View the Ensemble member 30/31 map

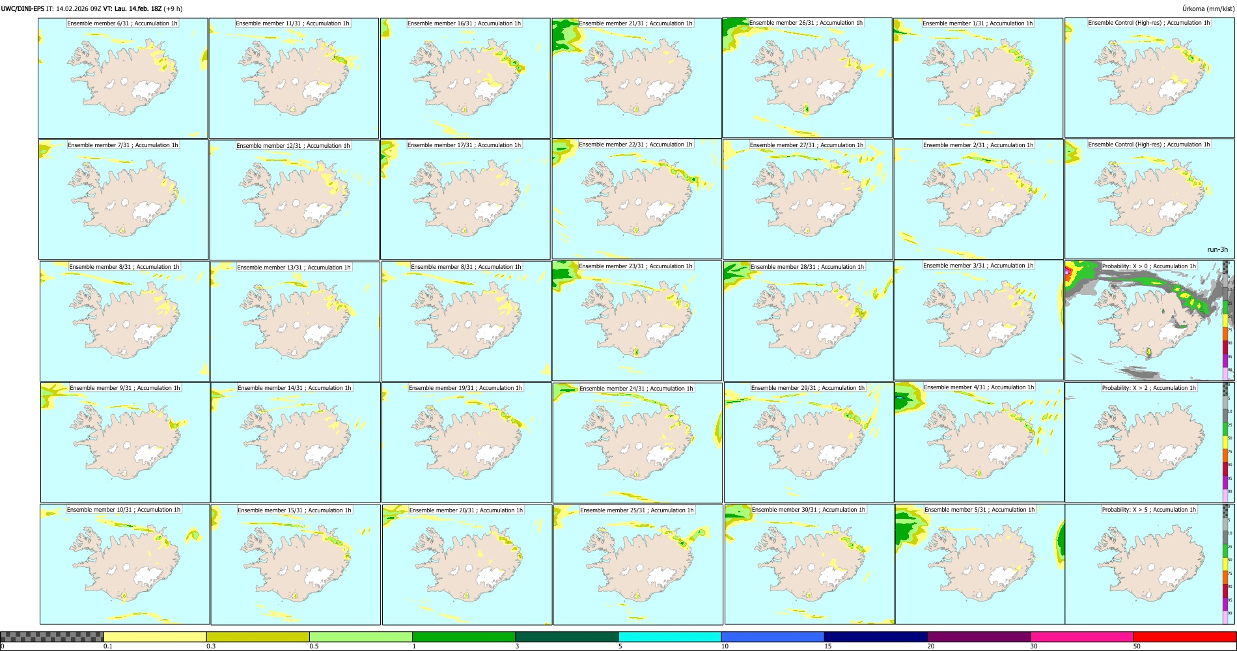click(x=809, y=564)
